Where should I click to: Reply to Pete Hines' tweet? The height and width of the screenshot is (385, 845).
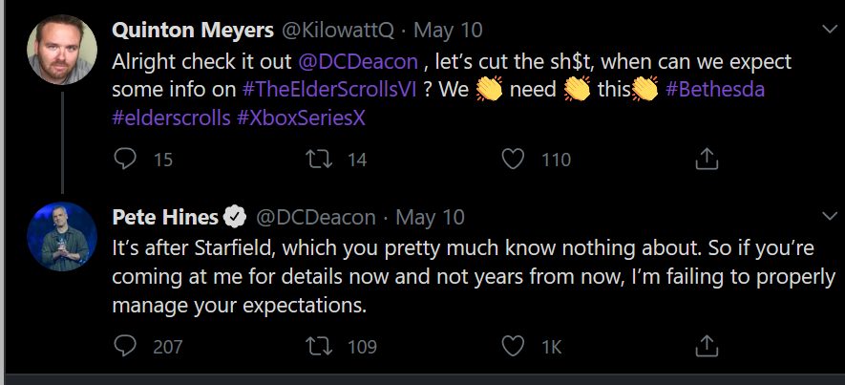[x=125, y=346]
